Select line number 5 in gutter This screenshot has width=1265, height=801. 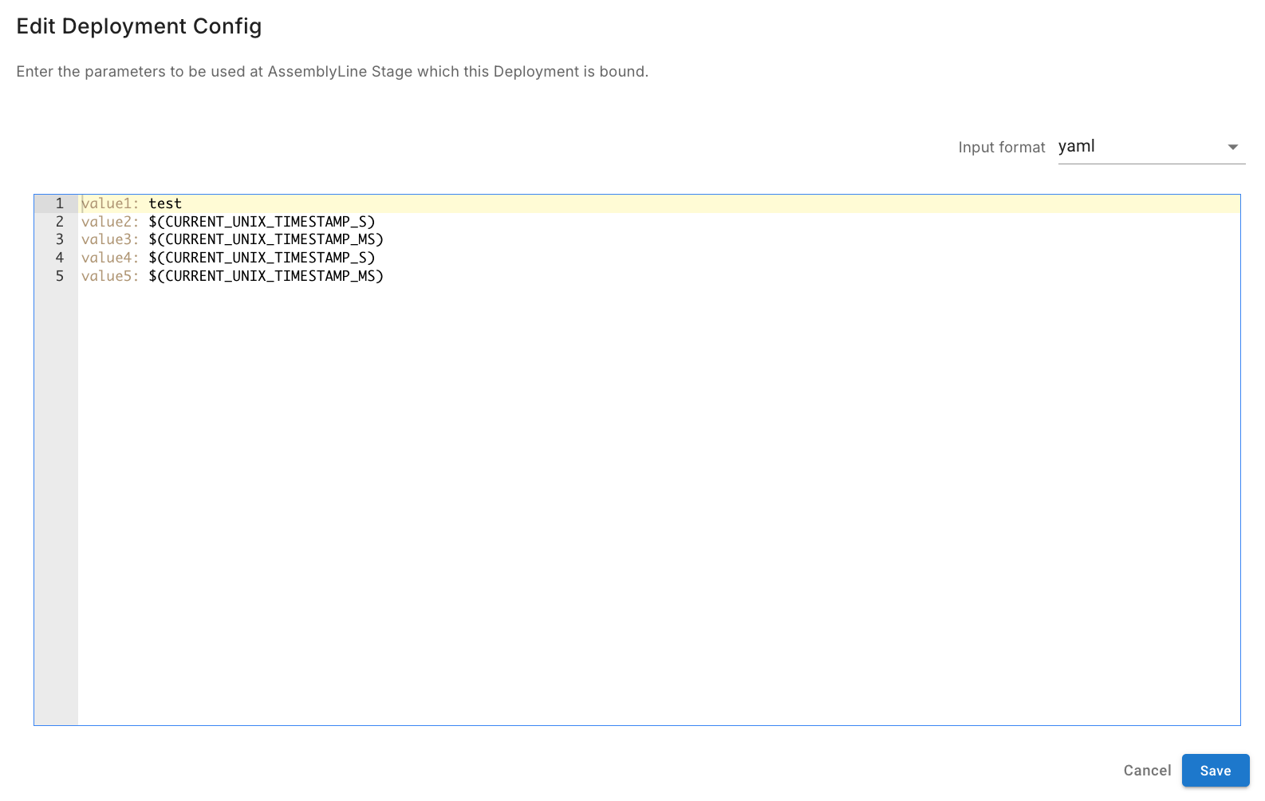[x=59, y=276]
